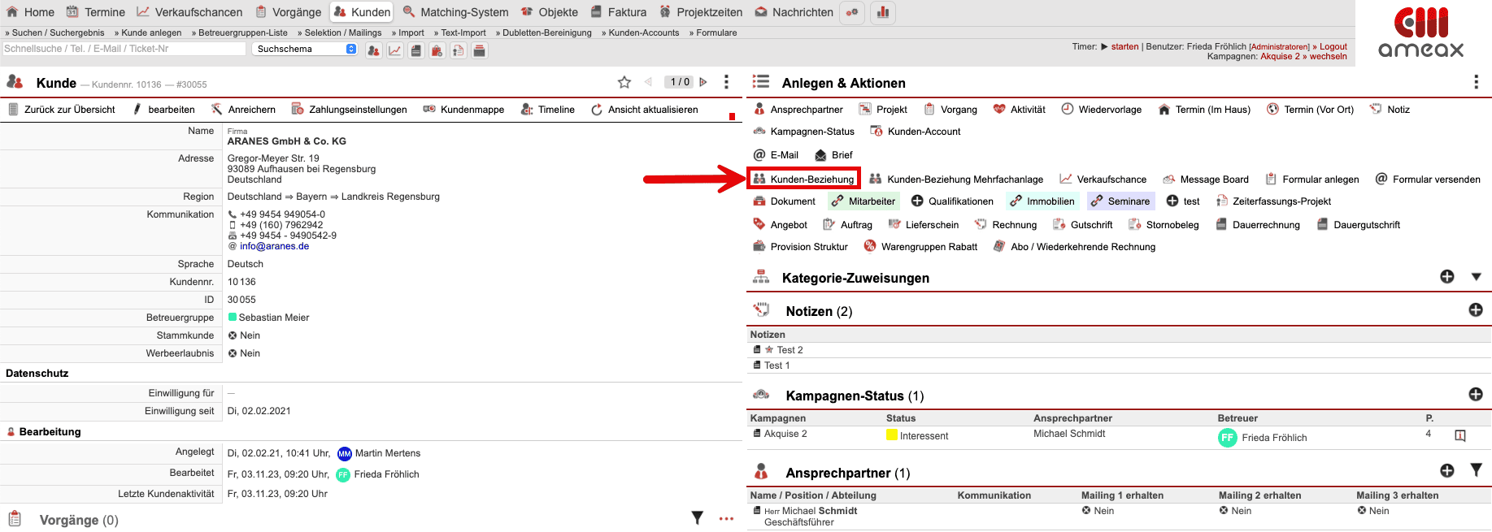
Task: Mark customer as favorite with star icon
Action: tap(624, 82)
